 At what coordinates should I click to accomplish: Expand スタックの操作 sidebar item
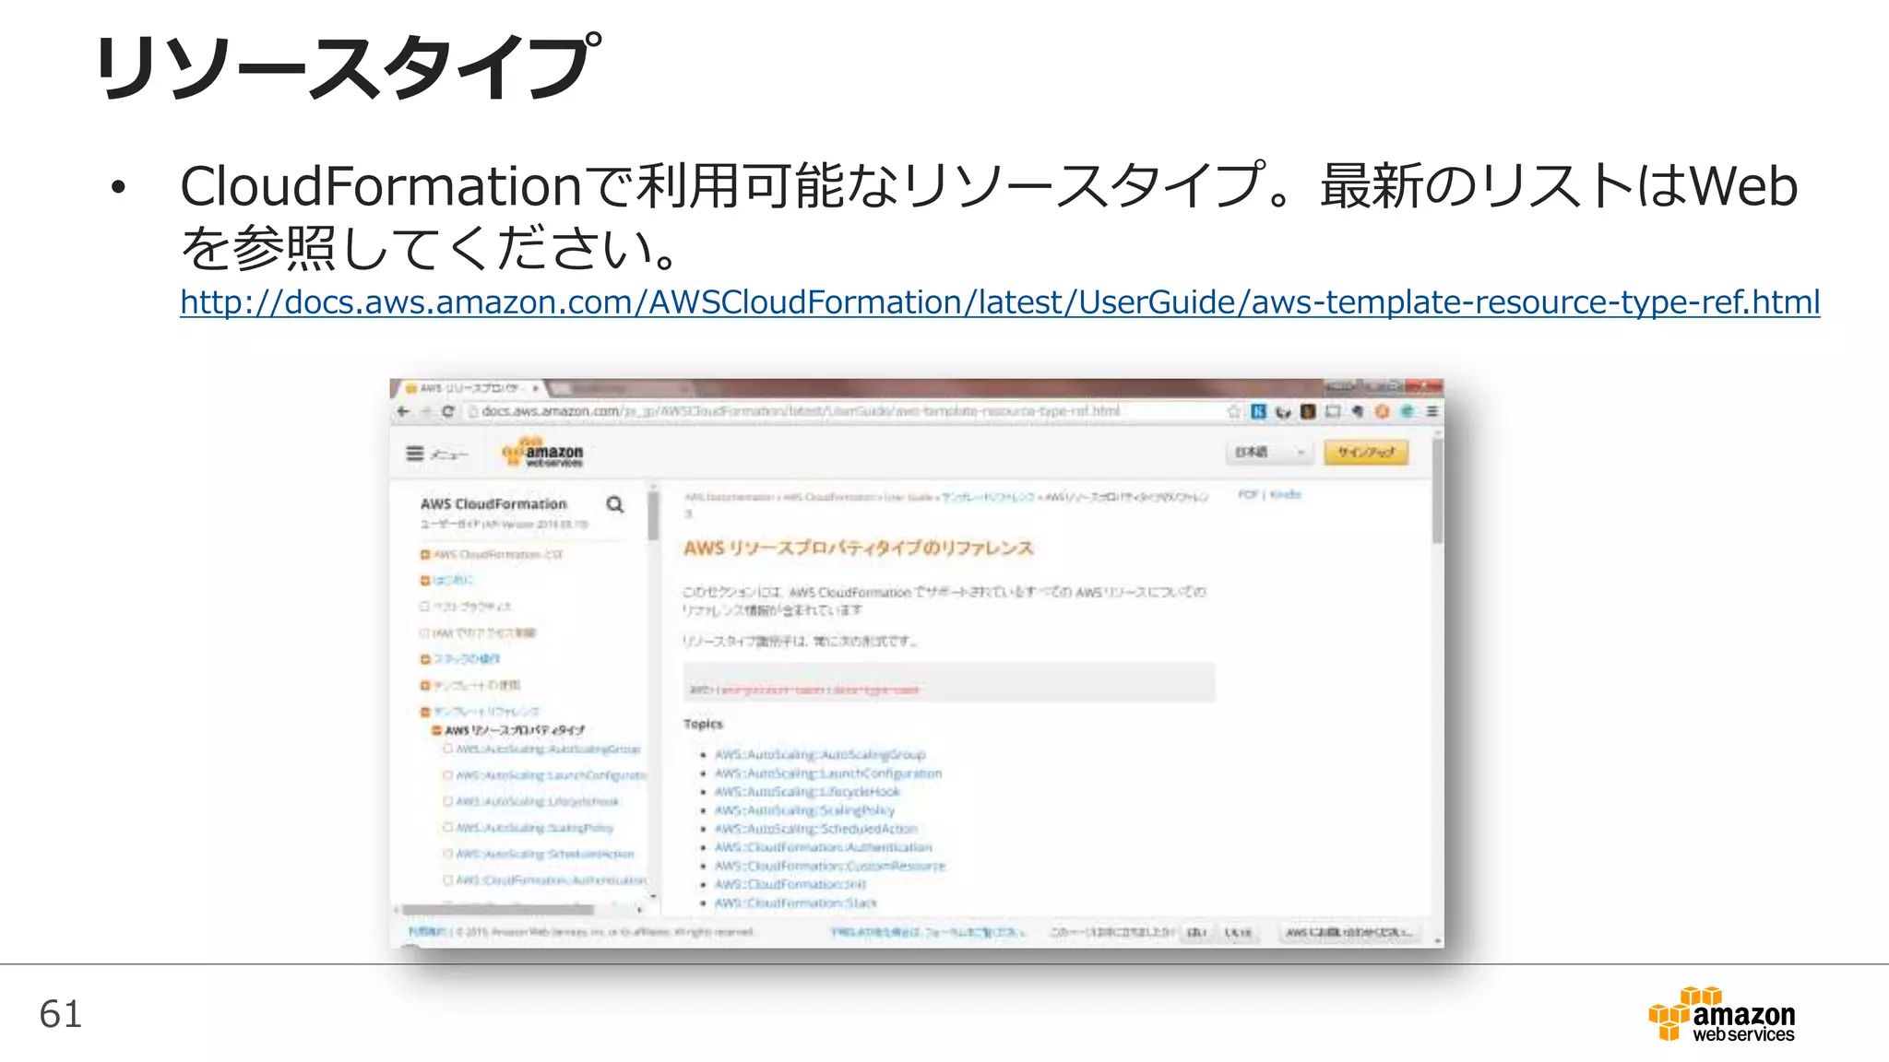425,659
